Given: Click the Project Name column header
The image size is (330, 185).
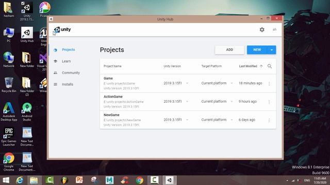Looking at the screenshot, I should point(112,66).
